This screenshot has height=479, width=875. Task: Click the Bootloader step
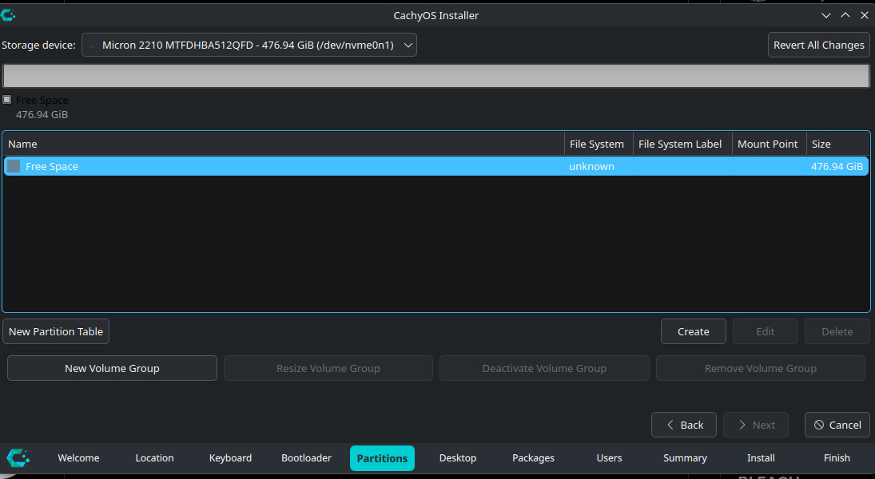pyautogui.click(x=306, y=457)
